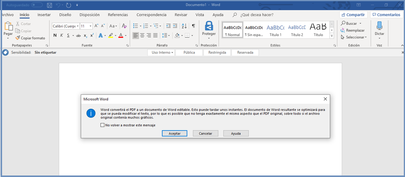
Task: Click the show paragraph marks (¶) icon
Action: point(193,26)
